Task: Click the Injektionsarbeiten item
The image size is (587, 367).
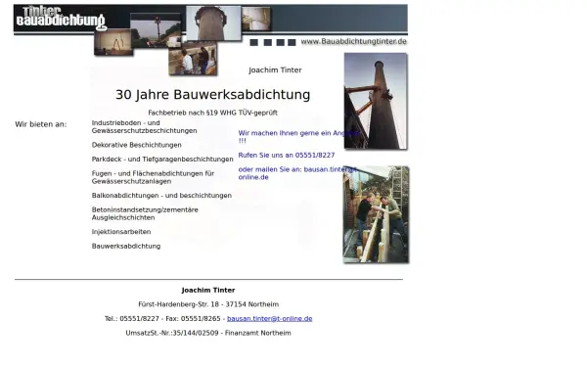Action: [121, 232]
